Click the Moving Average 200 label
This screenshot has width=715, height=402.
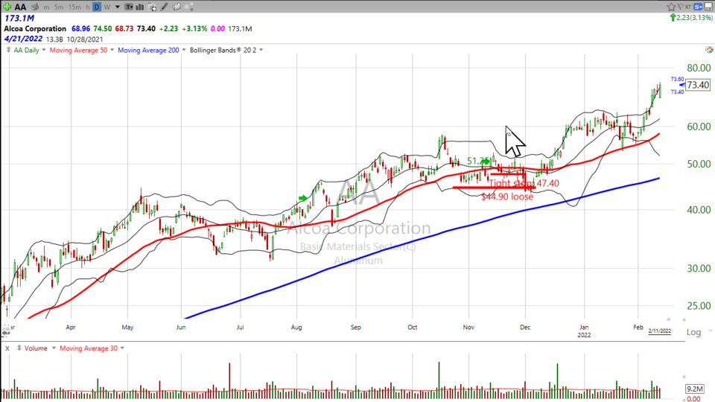pyautogui.click(x=154, y=50)
